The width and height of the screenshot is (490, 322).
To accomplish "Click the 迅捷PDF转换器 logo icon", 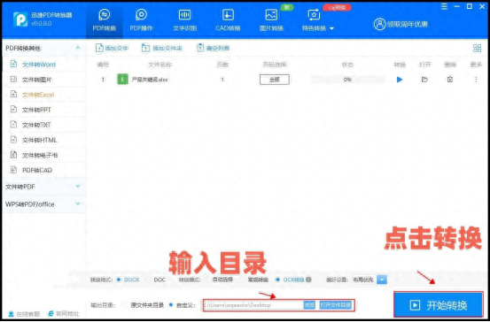I will (x=20, y=19).
